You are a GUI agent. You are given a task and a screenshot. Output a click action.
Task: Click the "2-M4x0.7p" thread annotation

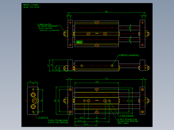(x=43, y=117)
